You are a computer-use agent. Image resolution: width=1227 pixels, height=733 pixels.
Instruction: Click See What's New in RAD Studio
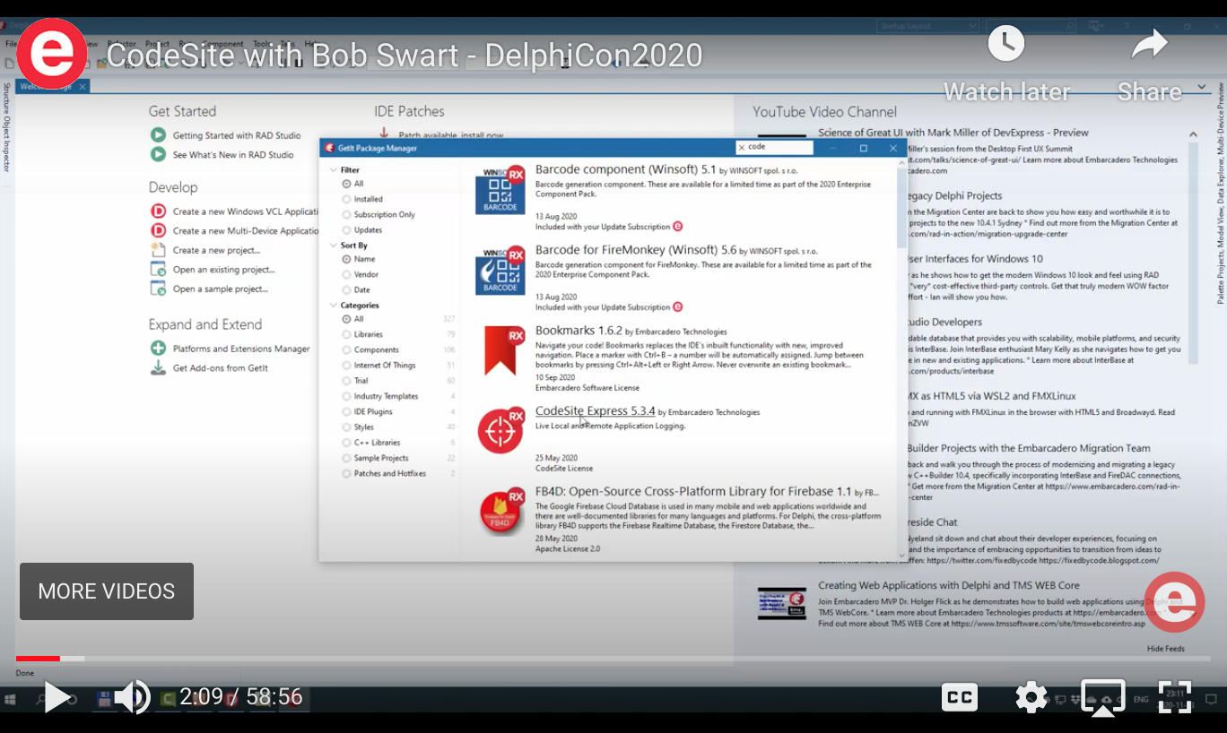pos(233,155)
